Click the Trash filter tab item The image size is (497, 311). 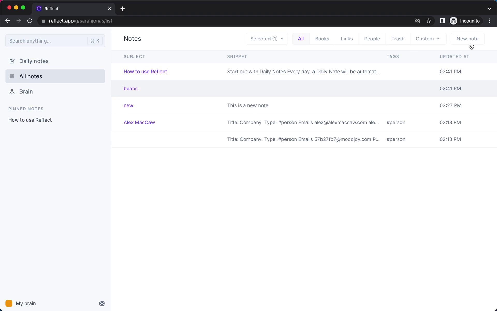coord(398,39)
